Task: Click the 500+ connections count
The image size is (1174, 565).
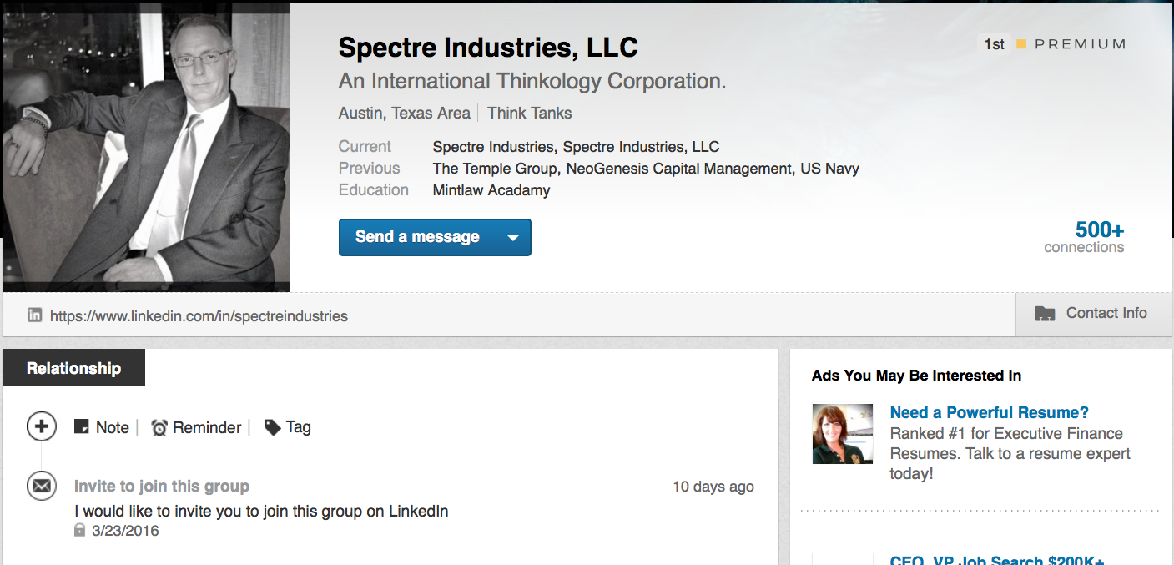Action: point(1099,230)
